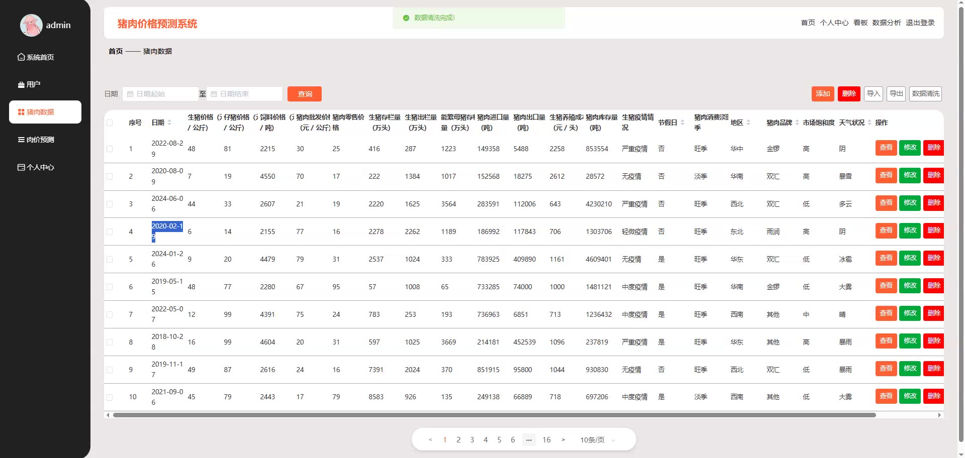Click the 导出 button
Image resolution: width=965 pixels, height=458 pixels.
click(x=896, y=94)
